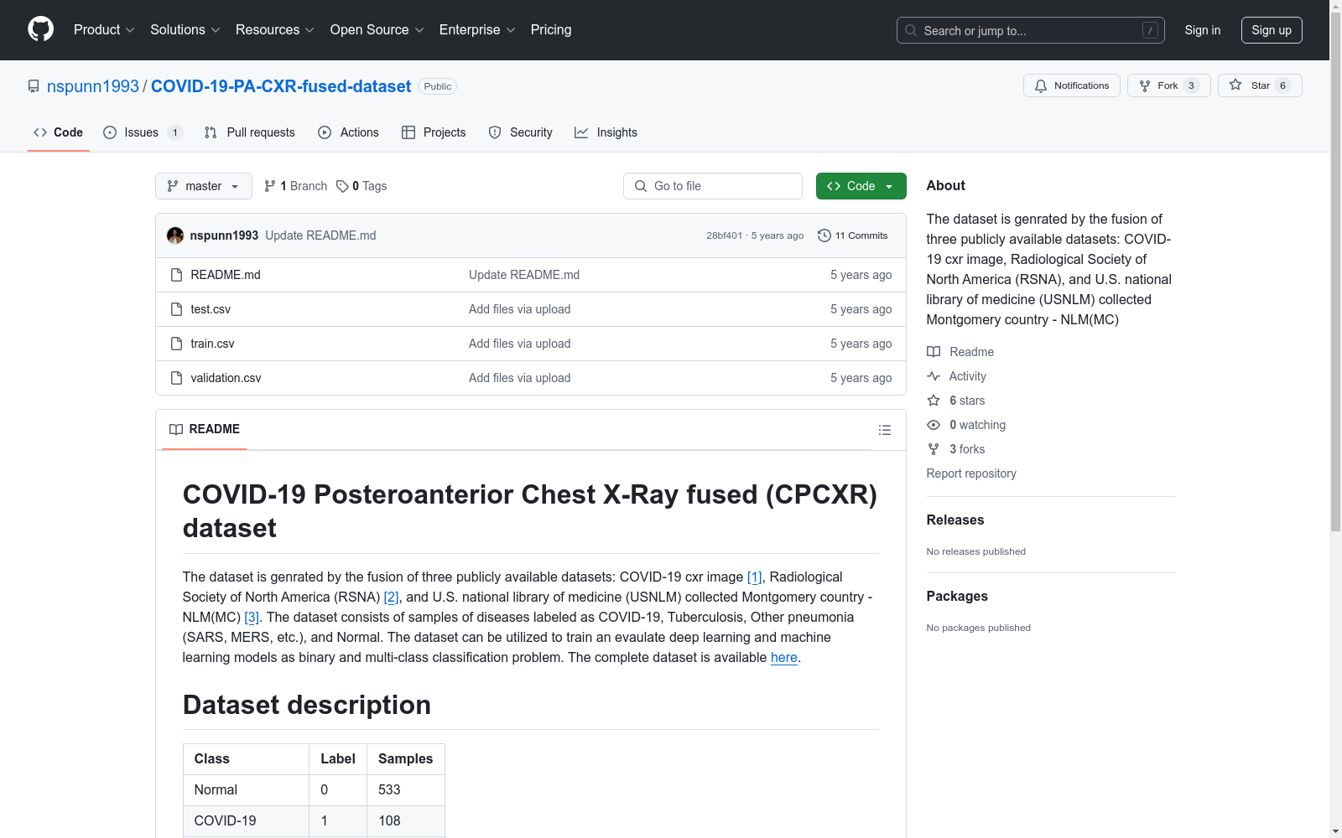
Task: Open the README outline list icon
Action: [x=884, y=430]
